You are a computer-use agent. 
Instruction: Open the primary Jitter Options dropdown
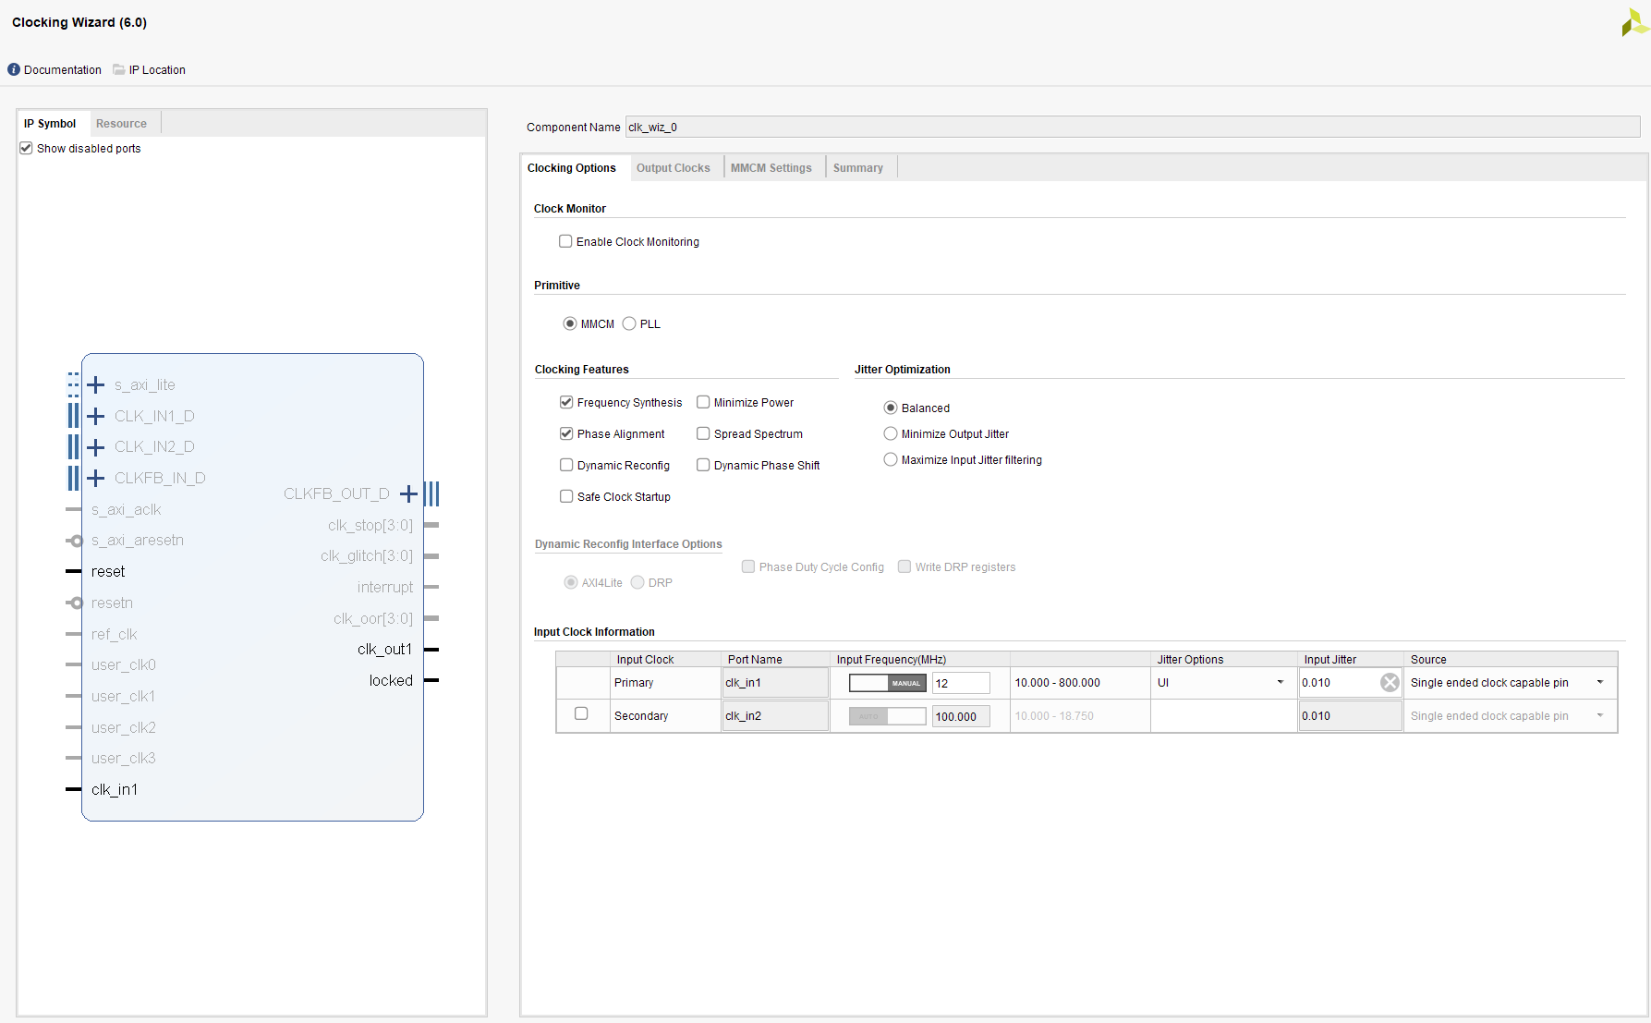click(1280, 683)
